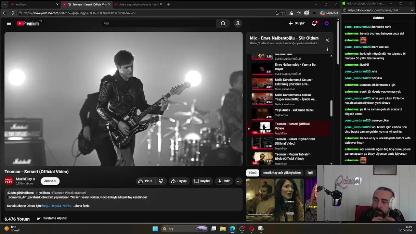This screenshot has height=234, width=416.
Task: Play Melis Karaduman & Göksu Taşçeviren İçinde Aş...
Action: pos(289,99)
